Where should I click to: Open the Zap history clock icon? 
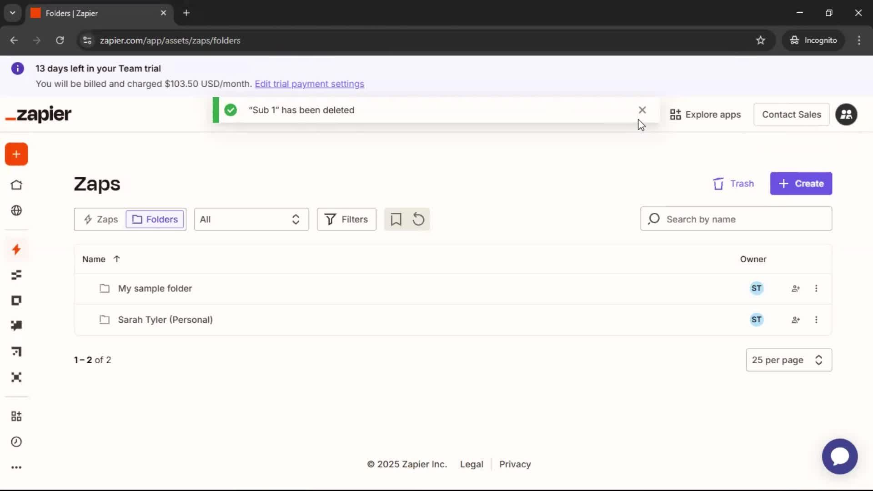[16, 442]
